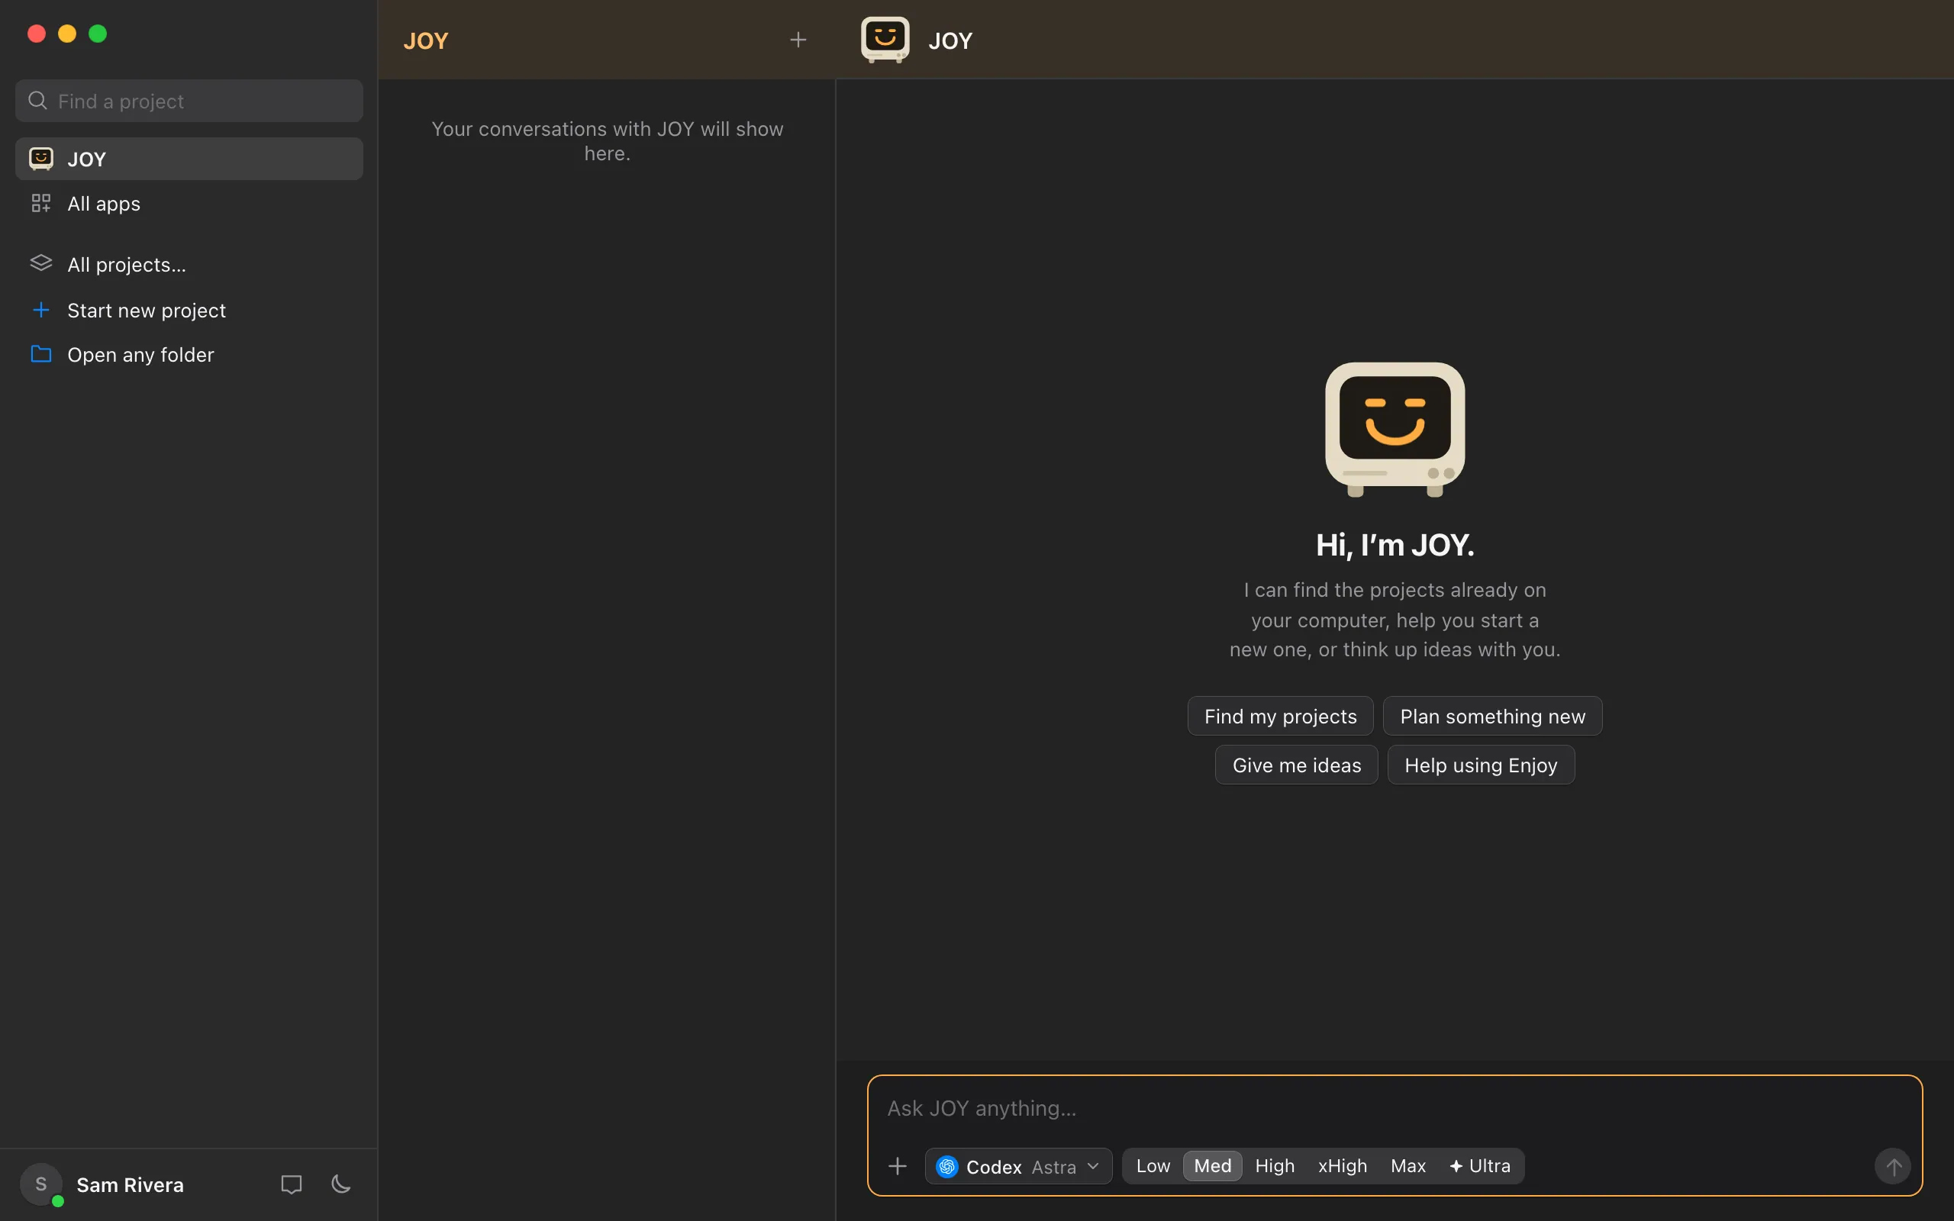Open the Codex Astra model dropdown
The height and width of the screenshot is (1221, 1954).
[x=1018, y=1166]
